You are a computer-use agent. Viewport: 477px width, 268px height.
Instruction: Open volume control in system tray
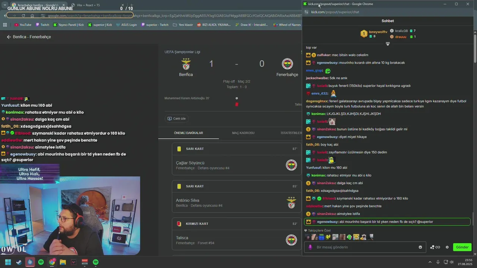[x=451, y=262]
